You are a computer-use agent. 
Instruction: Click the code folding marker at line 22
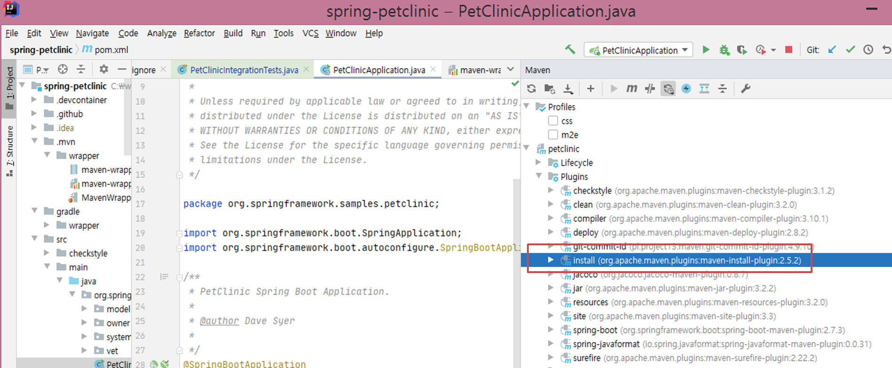click(x=179, y=277)
